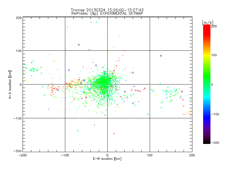226x169 pixels.
Task: Click the colorbar tick label '-200'
Action: pos(215,143)
